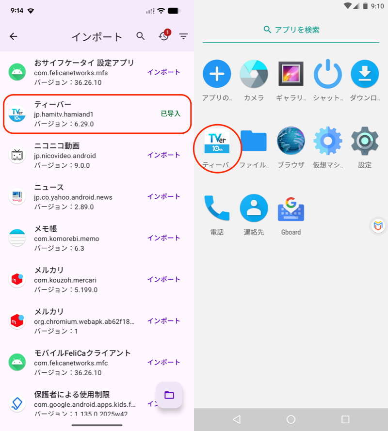Image resolution: width=388 pixels, height=431 pixels.
Task: Tap the モバイルFeliCaクライアント Android icon
Action: pos(17,362)
